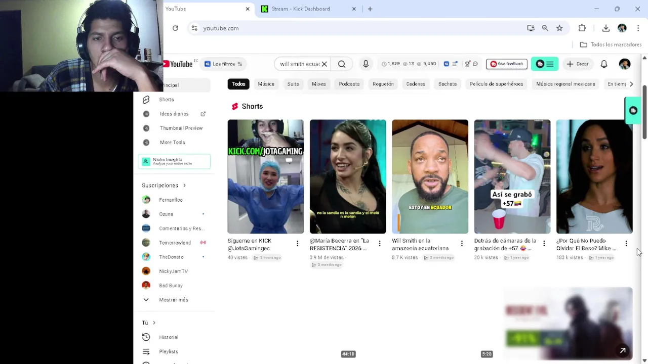Select the Música filter chip
648x364 pixels.
pyautogui.click(x=266, y=84)
